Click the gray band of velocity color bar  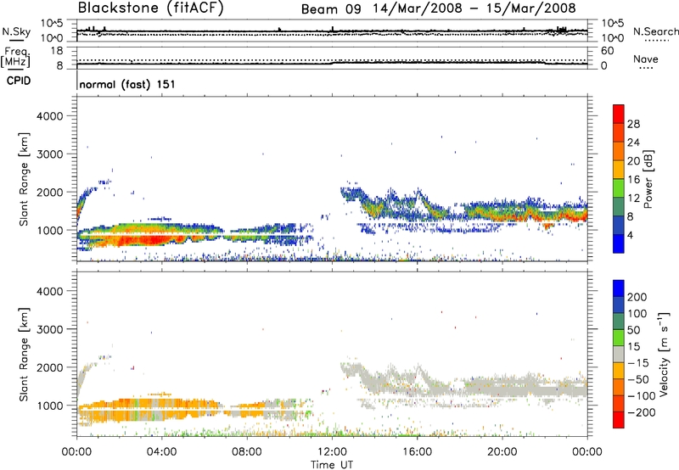pos(619,355)
